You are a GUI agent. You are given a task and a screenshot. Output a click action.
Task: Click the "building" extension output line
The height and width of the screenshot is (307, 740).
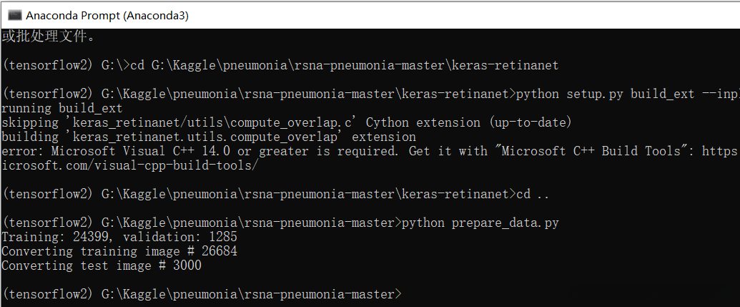208,137
